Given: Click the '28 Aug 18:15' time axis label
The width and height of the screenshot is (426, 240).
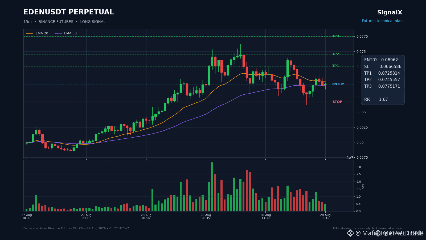Looking at the screenshot, I should coord(325,217).
